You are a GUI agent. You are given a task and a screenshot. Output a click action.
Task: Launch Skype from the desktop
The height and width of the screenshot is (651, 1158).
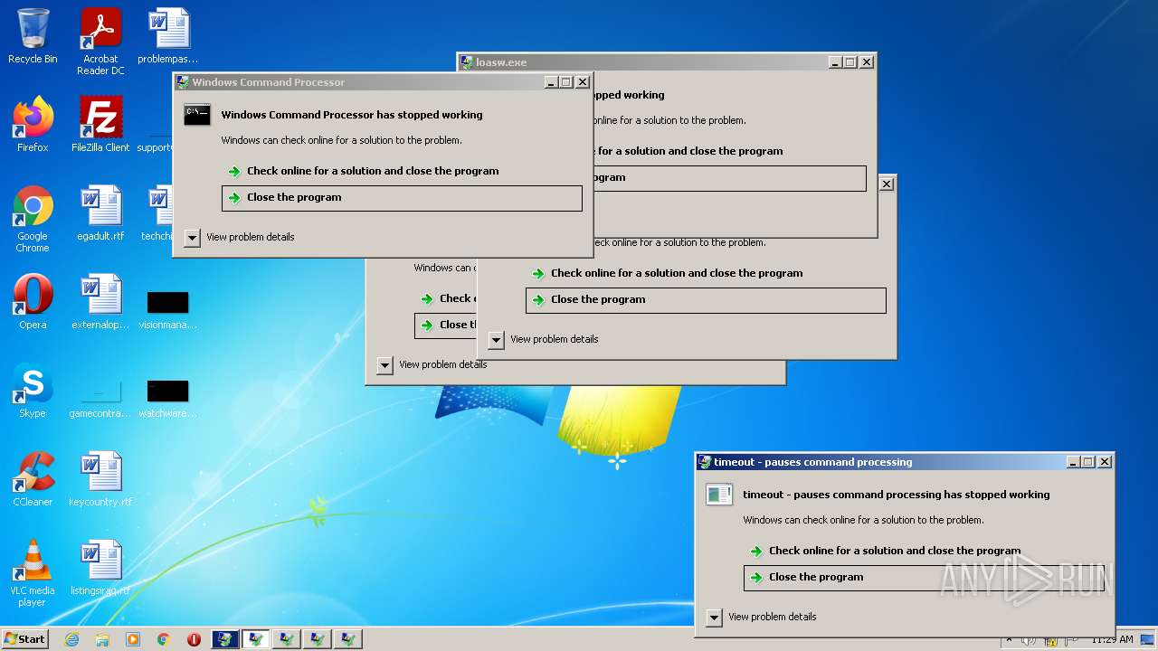point(33,391)
